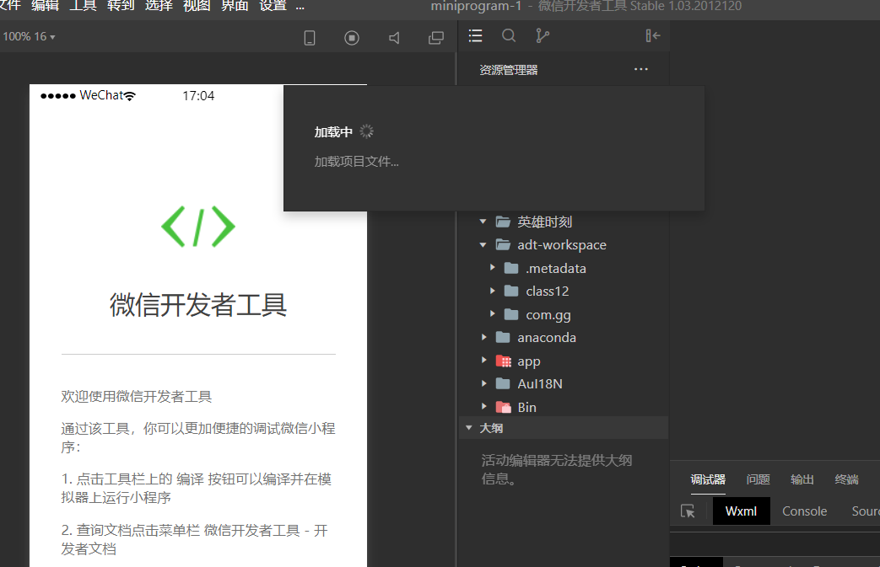Click the Bin folder icon

click(504, 407)
